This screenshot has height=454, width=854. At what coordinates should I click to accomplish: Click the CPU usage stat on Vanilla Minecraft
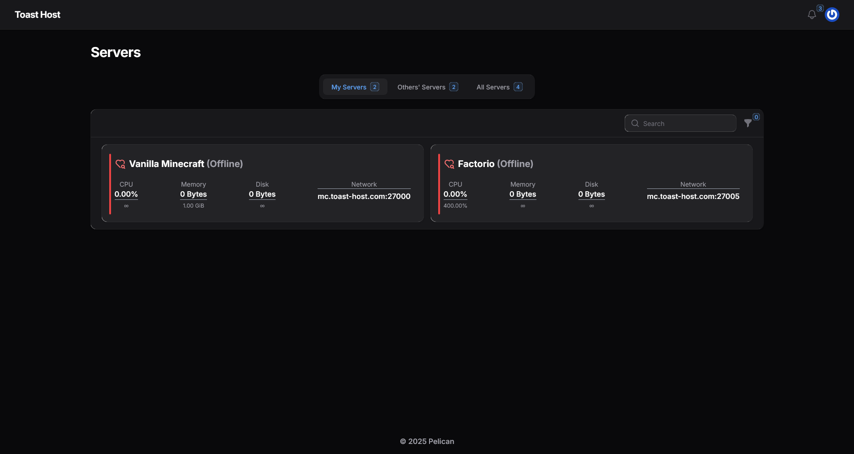coord(126,194)
